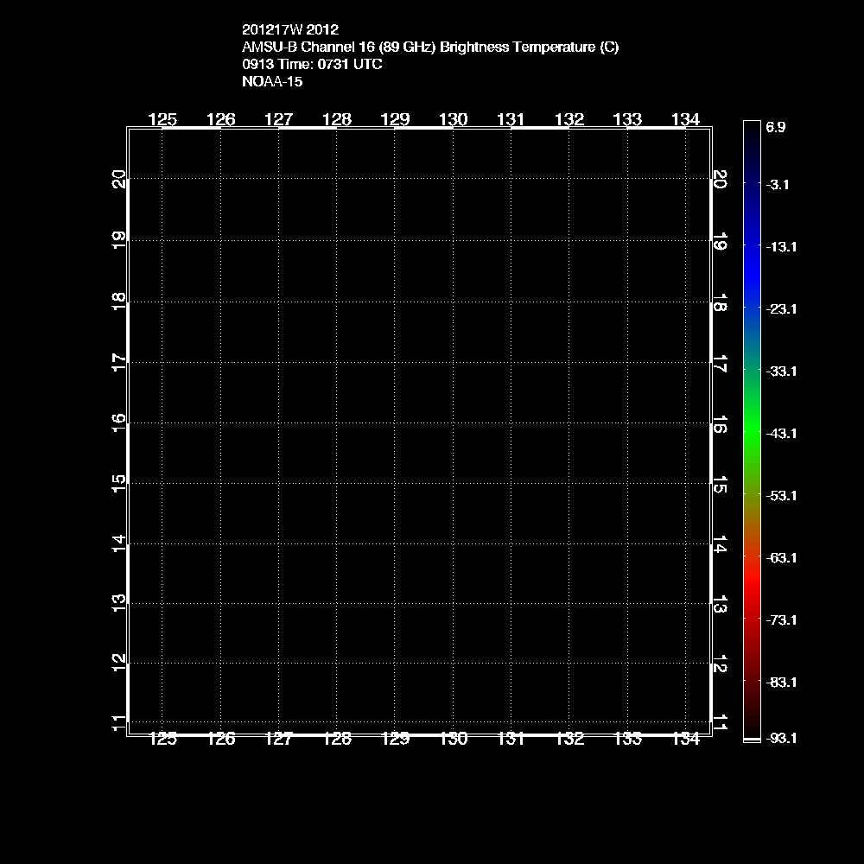Click the 6.9 label atop the color scale
864x864 pixels.
(775, 127)
